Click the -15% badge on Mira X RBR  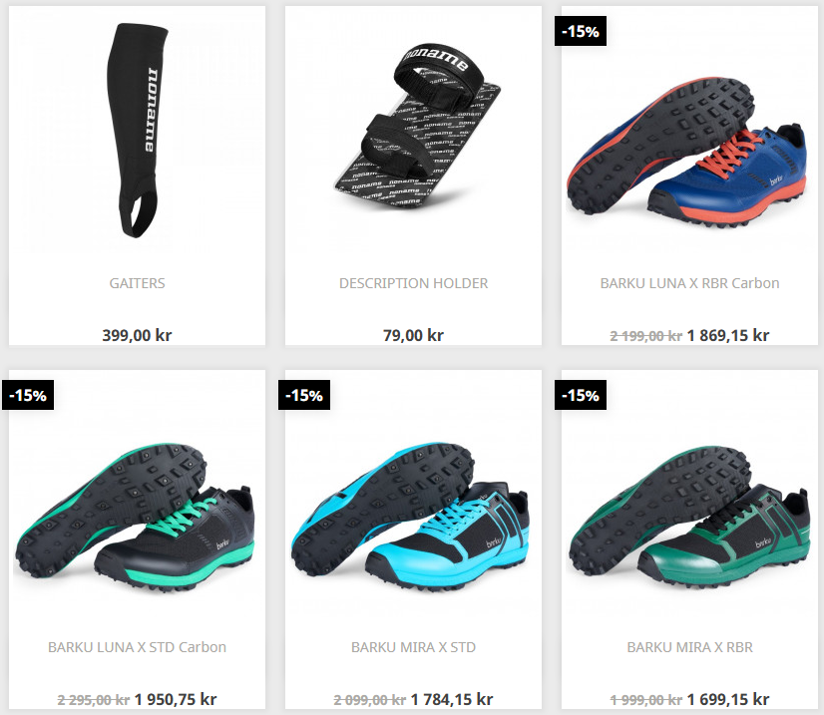(x=581, y=395)
